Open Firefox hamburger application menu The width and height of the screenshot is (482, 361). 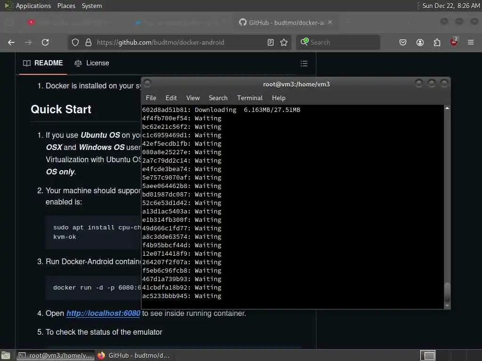click(471, 42)
